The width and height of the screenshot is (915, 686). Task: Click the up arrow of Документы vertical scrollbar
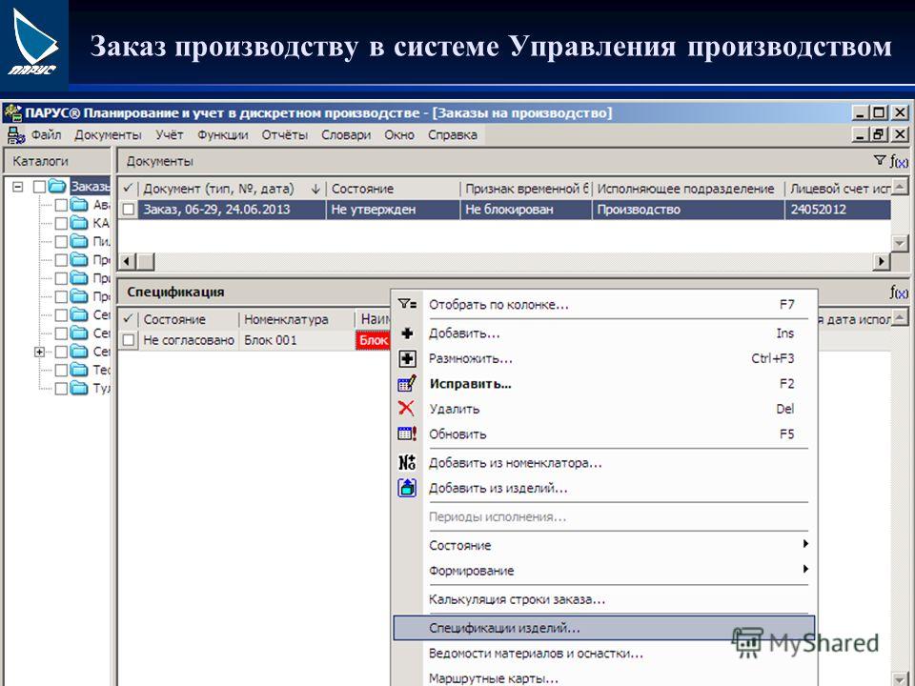tap(901, 188)
